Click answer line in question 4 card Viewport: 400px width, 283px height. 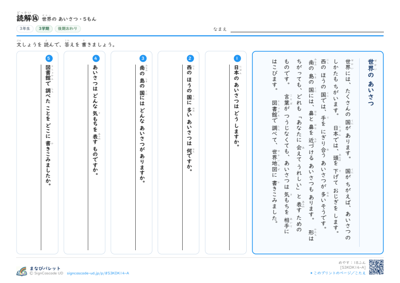[88, 158]
